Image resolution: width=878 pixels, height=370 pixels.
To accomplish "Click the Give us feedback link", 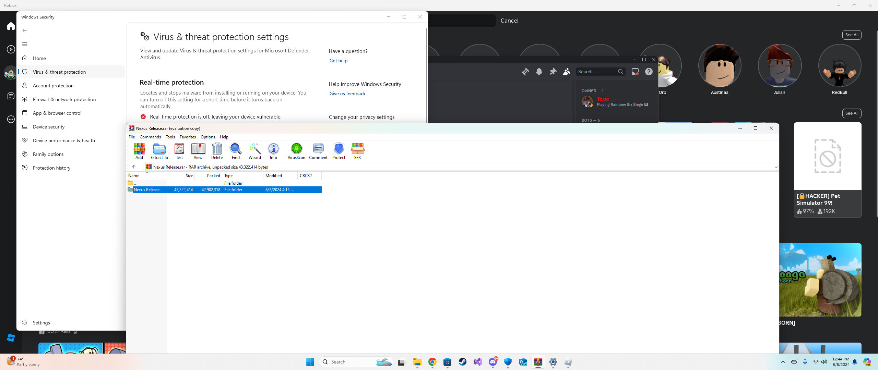I will 347,94.
